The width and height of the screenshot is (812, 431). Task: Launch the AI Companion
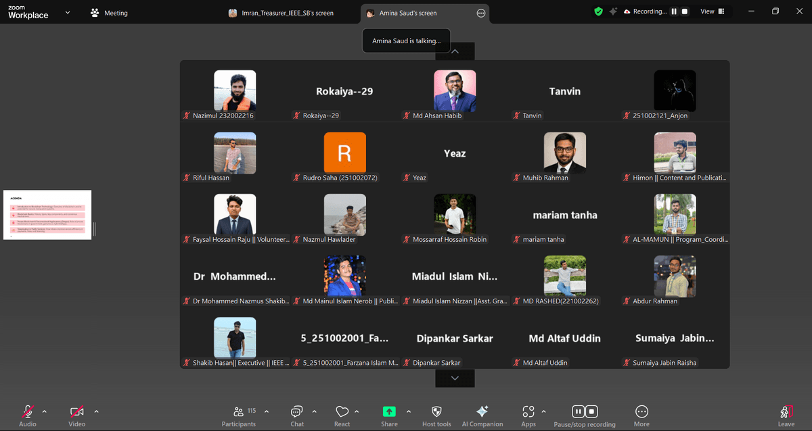pyautogui.click(x=482, y=411)
